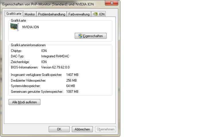The height and width of the screenshot is (137, 220).
Task: Click the UAC shield icon on Eigenschaften
Action: 80,36
